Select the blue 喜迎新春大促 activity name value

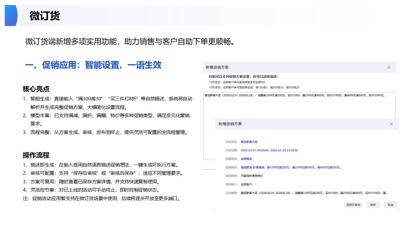click(249, 142)
